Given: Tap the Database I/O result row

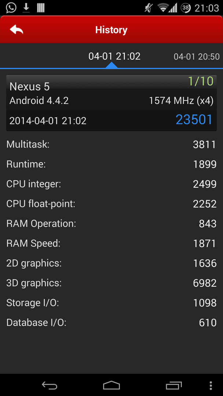Looking at the screenshot, I should click(x=111, y=323).
